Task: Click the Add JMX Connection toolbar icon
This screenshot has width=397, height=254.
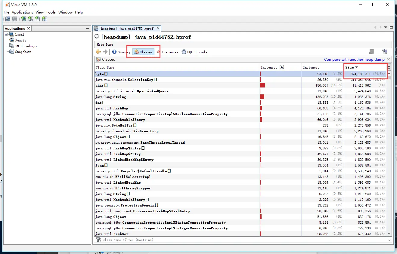Action: point(31,19)
